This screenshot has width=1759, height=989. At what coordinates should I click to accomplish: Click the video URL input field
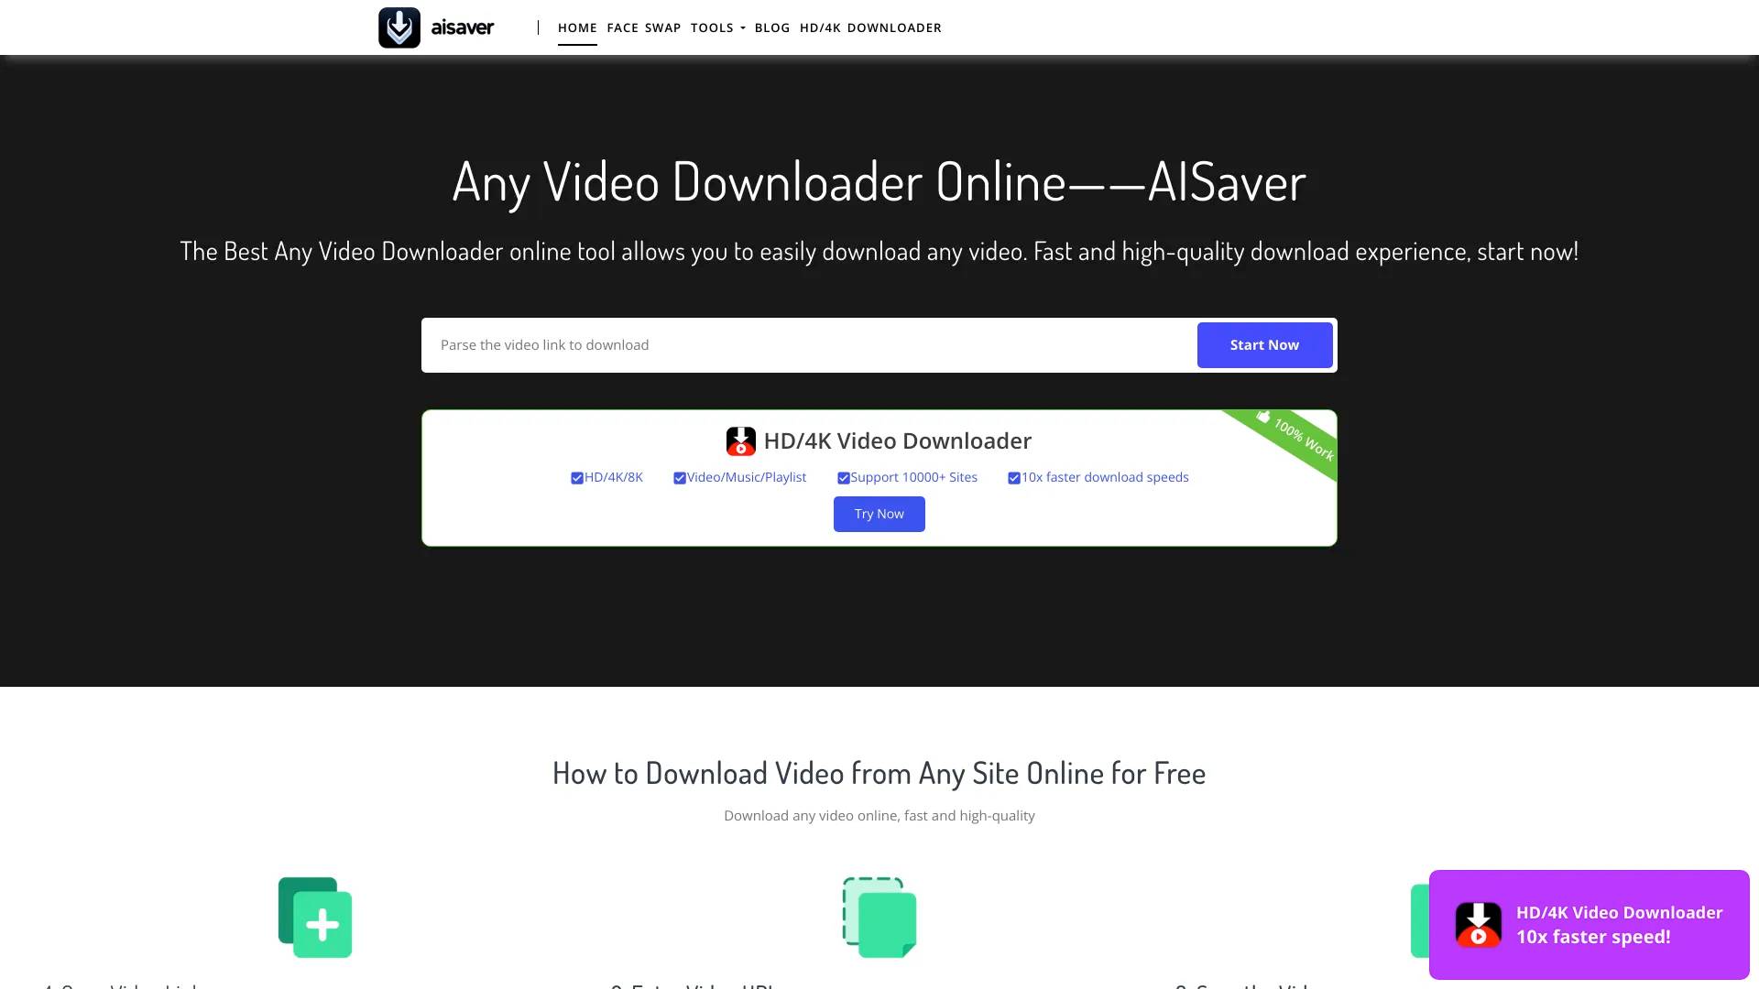(x=812, y=344)
